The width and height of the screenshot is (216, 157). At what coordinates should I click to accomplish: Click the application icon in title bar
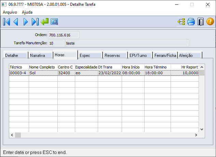point(4,4)
